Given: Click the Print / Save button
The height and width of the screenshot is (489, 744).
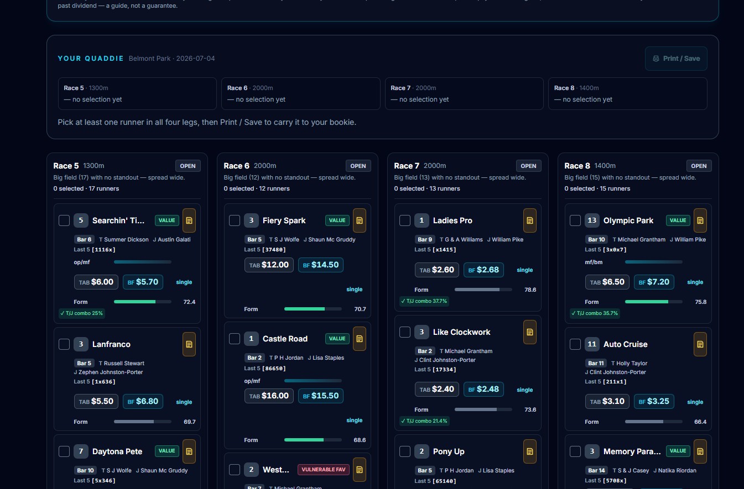Looking at the screenshot, I should [x=676, y=59].
